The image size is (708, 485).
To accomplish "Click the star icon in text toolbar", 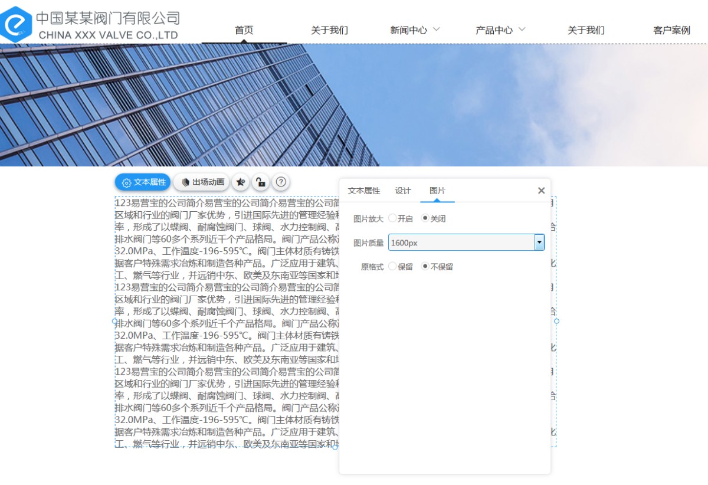I will [240, 182].
